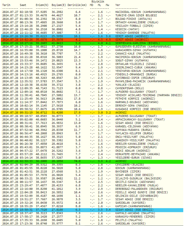185x226 pixels.
Task: Click the Saat column header
Action: click(x=23, y=5)
